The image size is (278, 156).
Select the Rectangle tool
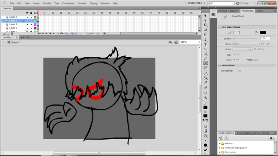pyautogui.click(x=205, y=54)
